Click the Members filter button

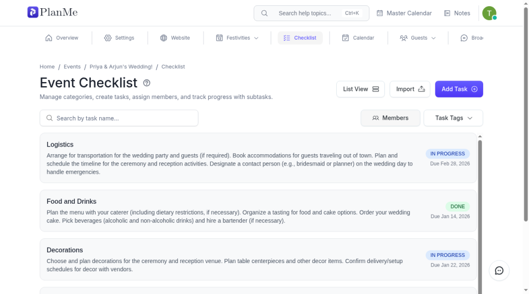(x=391, y=118)
